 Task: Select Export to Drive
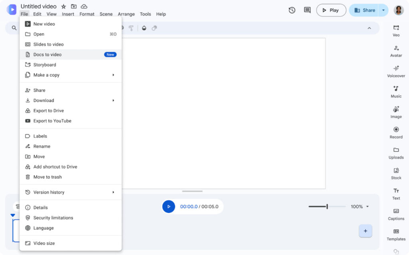(x=71, y=111)
